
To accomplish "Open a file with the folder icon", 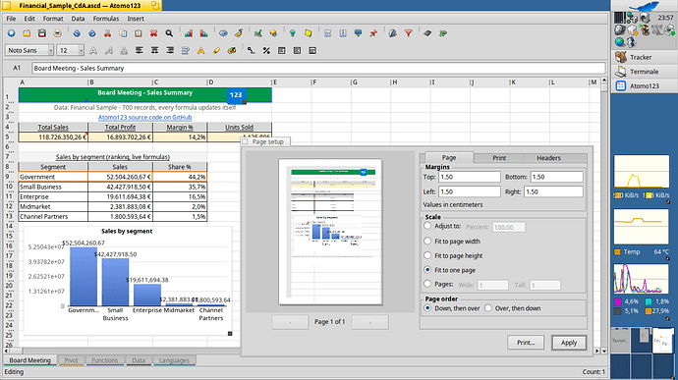I will point(27,33).
